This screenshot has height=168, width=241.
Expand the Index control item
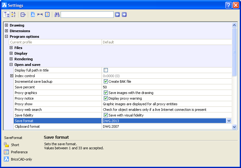coord(12,76)
